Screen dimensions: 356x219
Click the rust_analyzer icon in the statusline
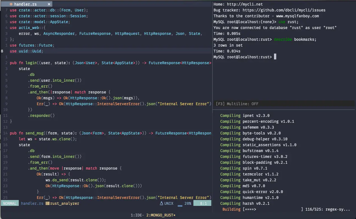[47, 203]
